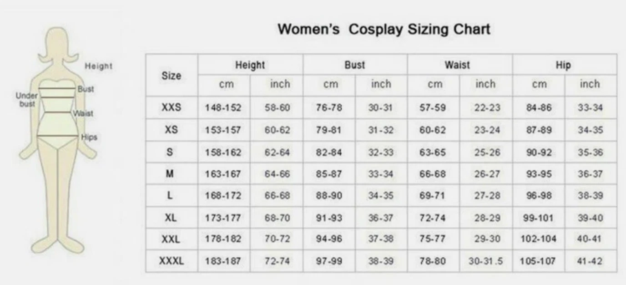Click the Waist column header in table
Viewport: 626px width, 285px height.
pyautogui.click(x=457, y=65)
